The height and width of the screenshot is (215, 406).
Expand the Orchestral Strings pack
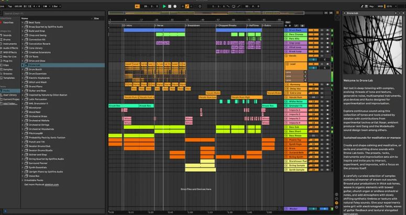pos(23,125)
